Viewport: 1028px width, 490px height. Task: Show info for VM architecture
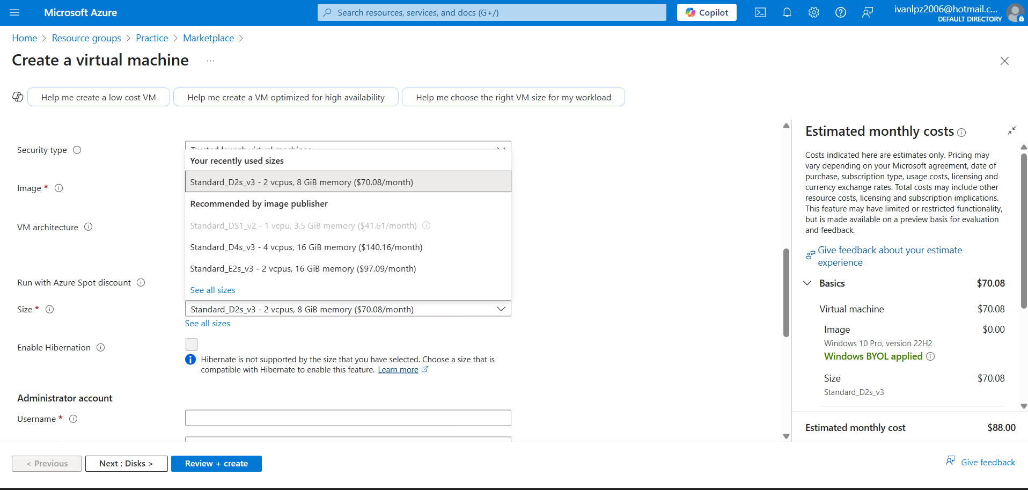89,227
